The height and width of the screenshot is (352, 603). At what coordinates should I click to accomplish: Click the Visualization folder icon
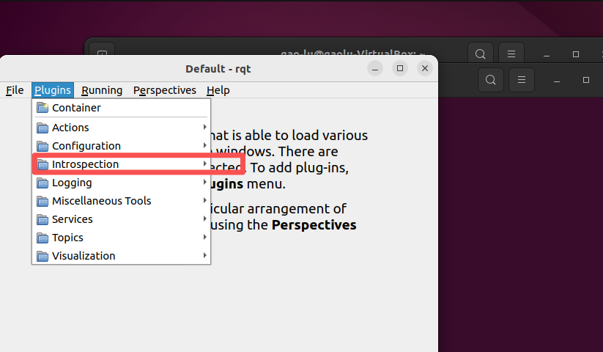tap(42, 256)
